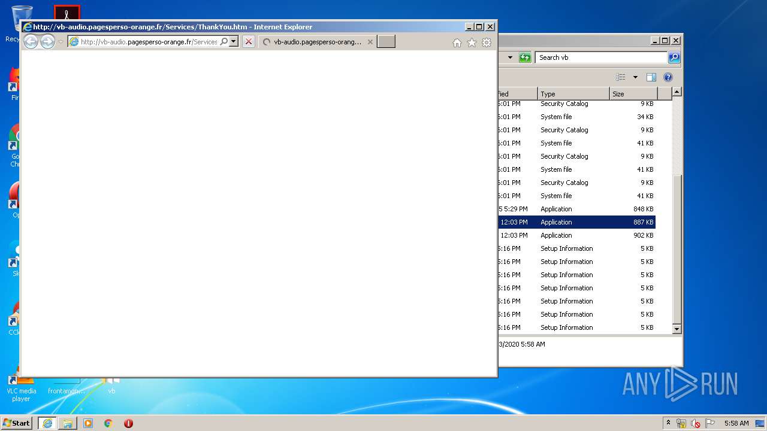Screen dimensions: 767x431
Task: Select the highlighted 887 KB Application row
Action: click(x=576, y=222)
